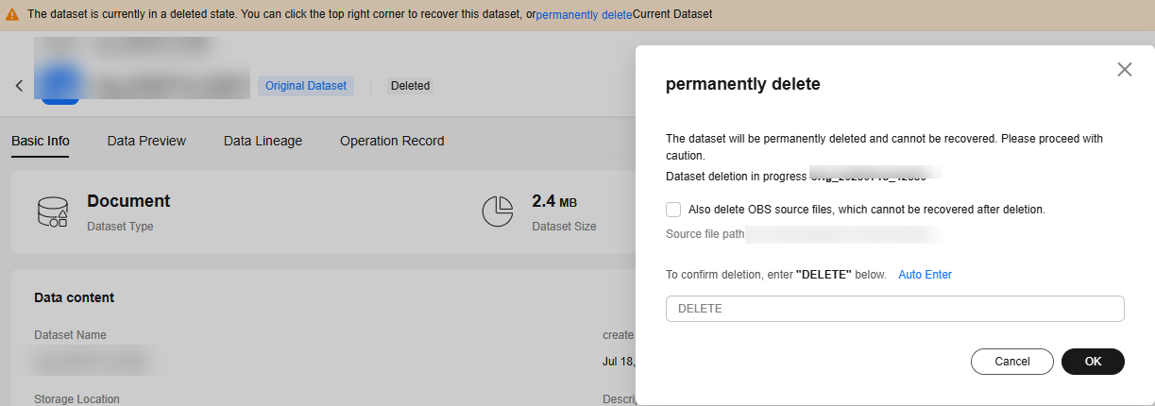Focus the DELETE confirmation input field

pyautogui.click(x=894, y=309)
